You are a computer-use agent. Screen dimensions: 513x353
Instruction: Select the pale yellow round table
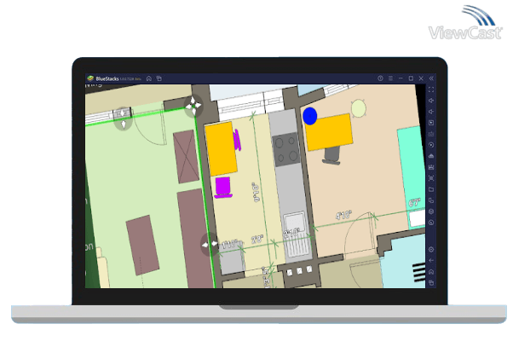(x=359, y=108)
